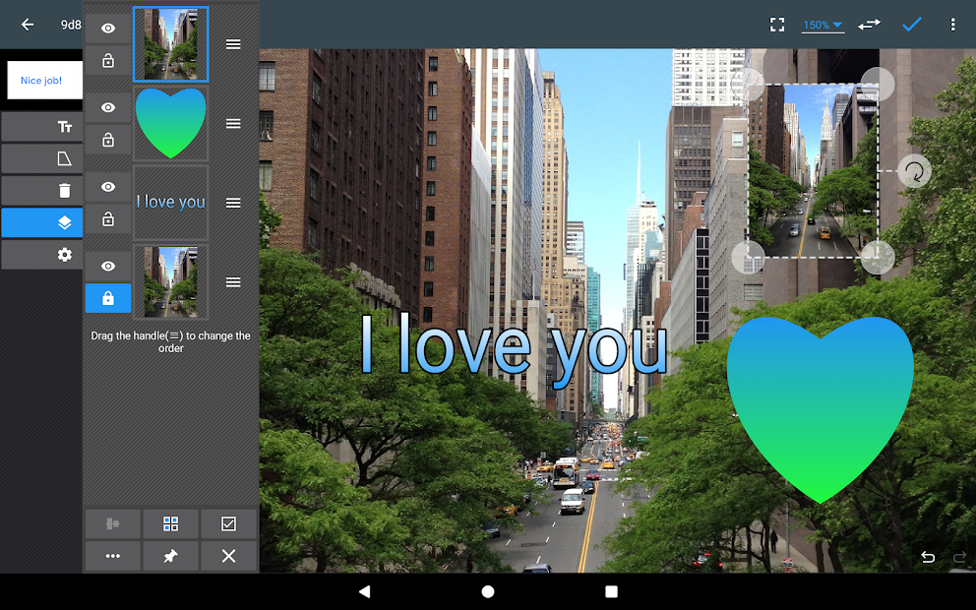
Task: Click the grid arrangement icon in bottom panel
Action: (170, 523)
